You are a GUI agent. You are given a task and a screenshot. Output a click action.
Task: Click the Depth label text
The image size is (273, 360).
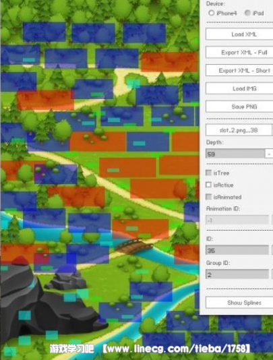click(x=214, y=142)
